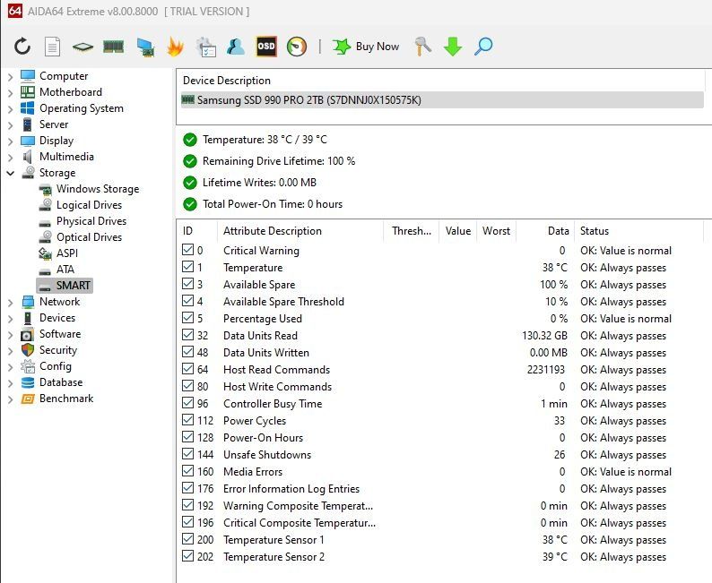Expand the Network node arrow
This screenshot has height=583, width=712.
tap(11, 303)
